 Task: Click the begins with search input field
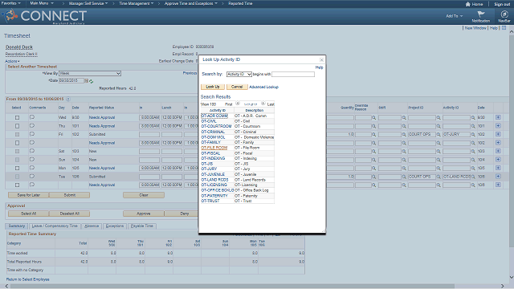click(x=293, y=75)
